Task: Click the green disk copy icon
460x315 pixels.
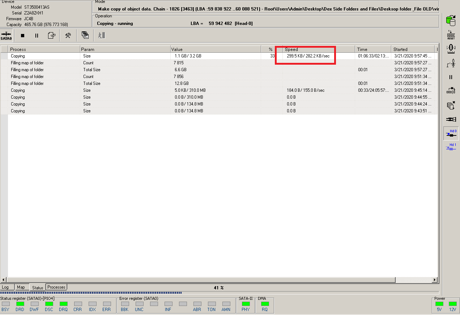Action: point(451,21)
